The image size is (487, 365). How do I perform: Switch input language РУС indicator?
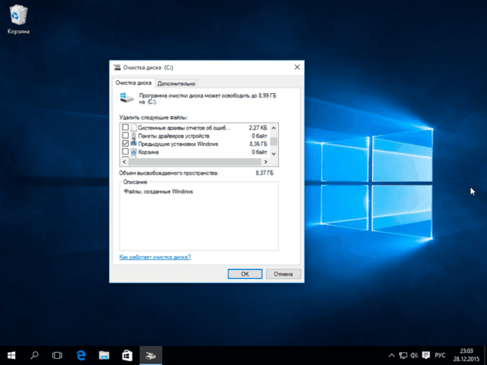click(x=440, y=355)
